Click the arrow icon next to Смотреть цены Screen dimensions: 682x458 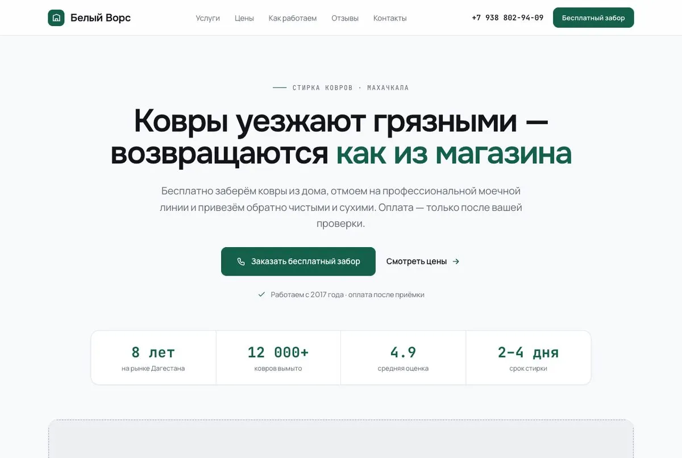[456, 261]
